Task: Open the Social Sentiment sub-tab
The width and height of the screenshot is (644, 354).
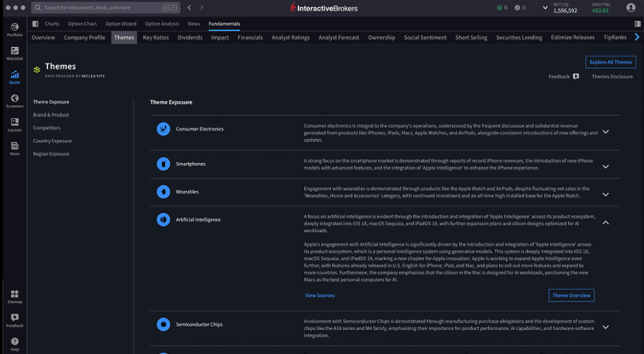Action: click(x=425, y=38)
